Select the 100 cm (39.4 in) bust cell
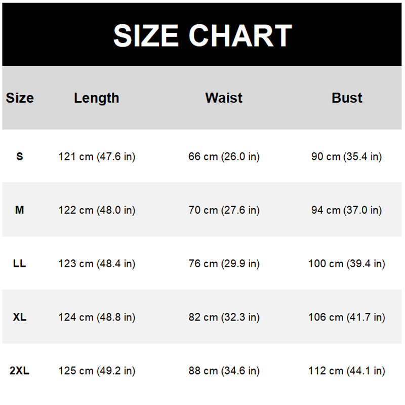Screen dimensions: 405x405 [x=347, y=264]
